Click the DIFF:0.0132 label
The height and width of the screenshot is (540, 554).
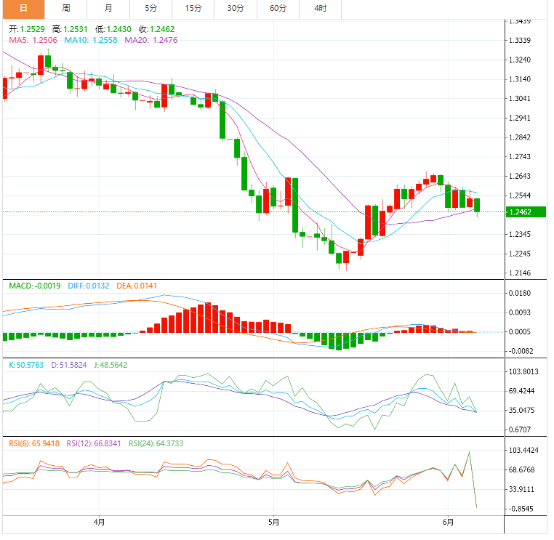click(89, 286)
